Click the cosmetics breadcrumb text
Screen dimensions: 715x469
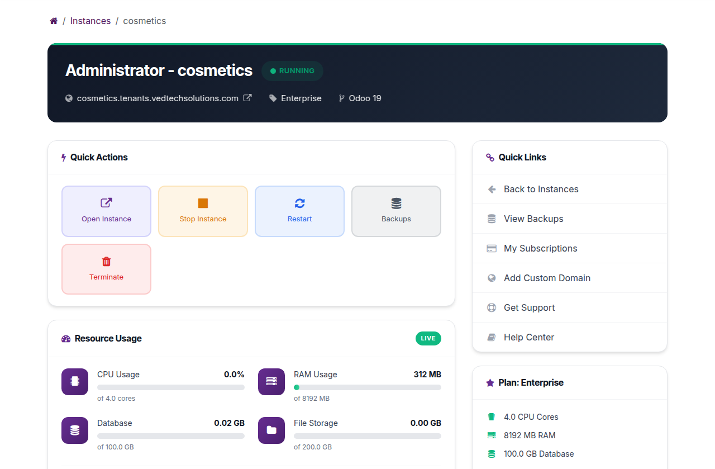point(145,21)
